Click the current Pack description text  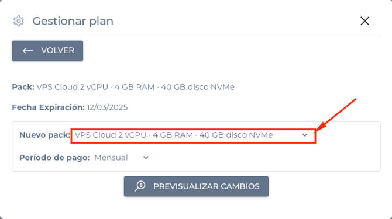(136, 87)
